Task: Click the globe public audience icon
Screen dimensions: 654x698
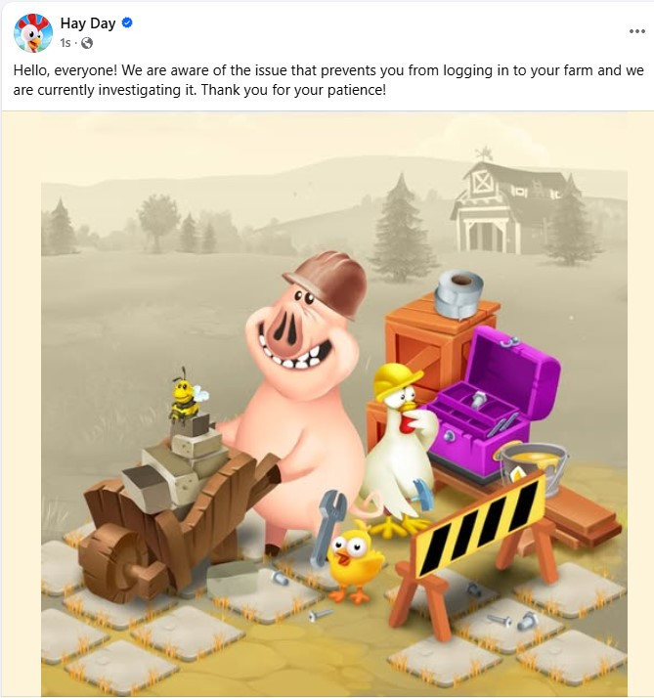Action: [87, 43]
